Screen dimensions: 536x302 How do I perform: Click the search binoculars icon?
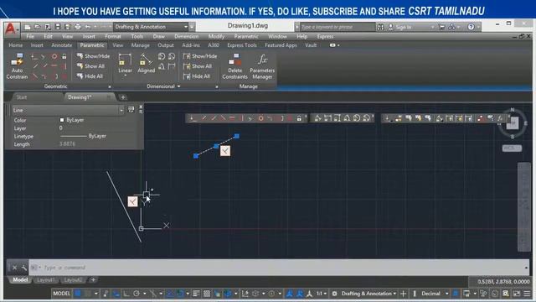pyautogui.click(x=380, y=27)
